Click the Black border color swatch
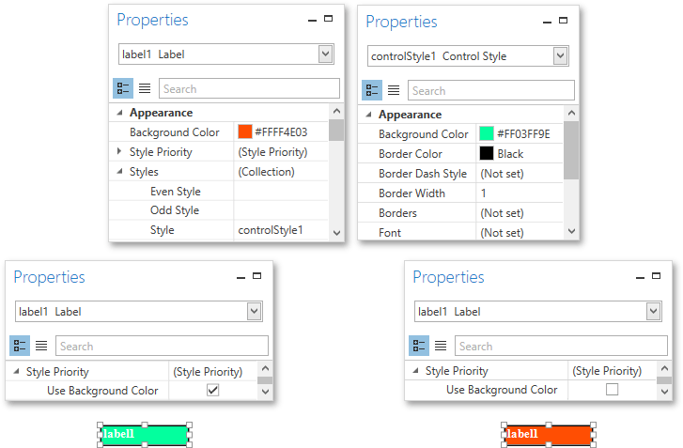This screenshot has width=683, height=448. point(486,153)
